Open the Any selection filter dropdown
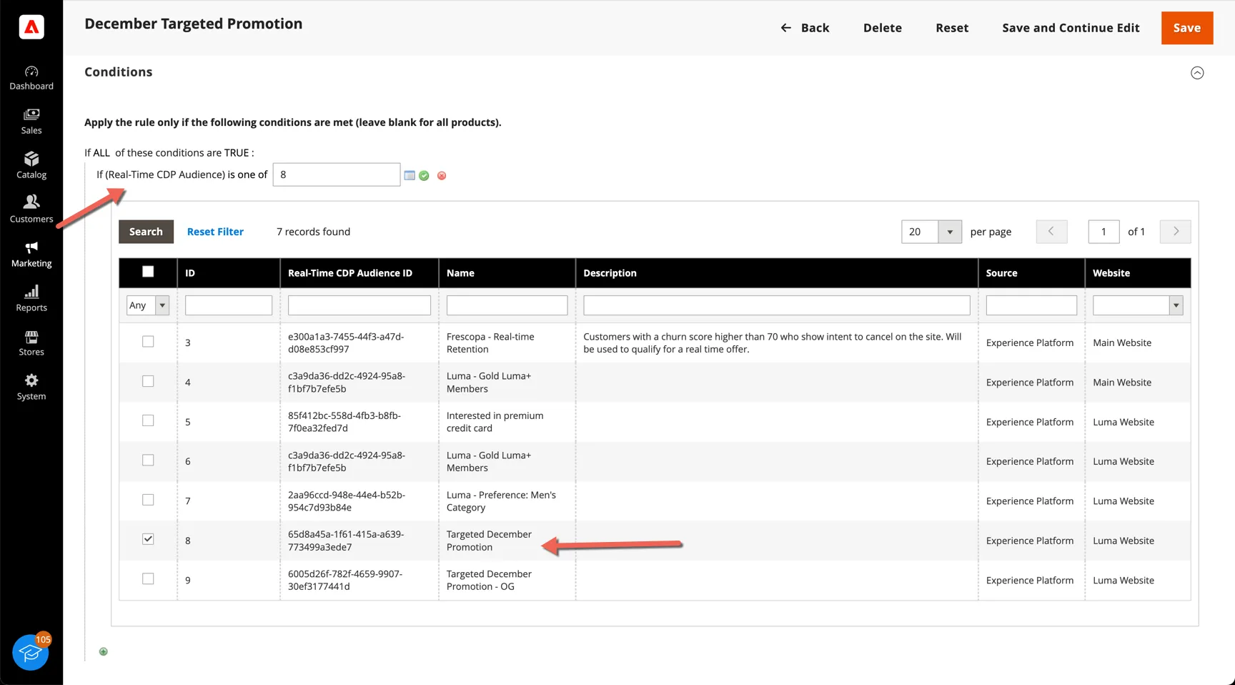Image resolution: width=1235 pixels, height=685 pixels. [148, 305]
